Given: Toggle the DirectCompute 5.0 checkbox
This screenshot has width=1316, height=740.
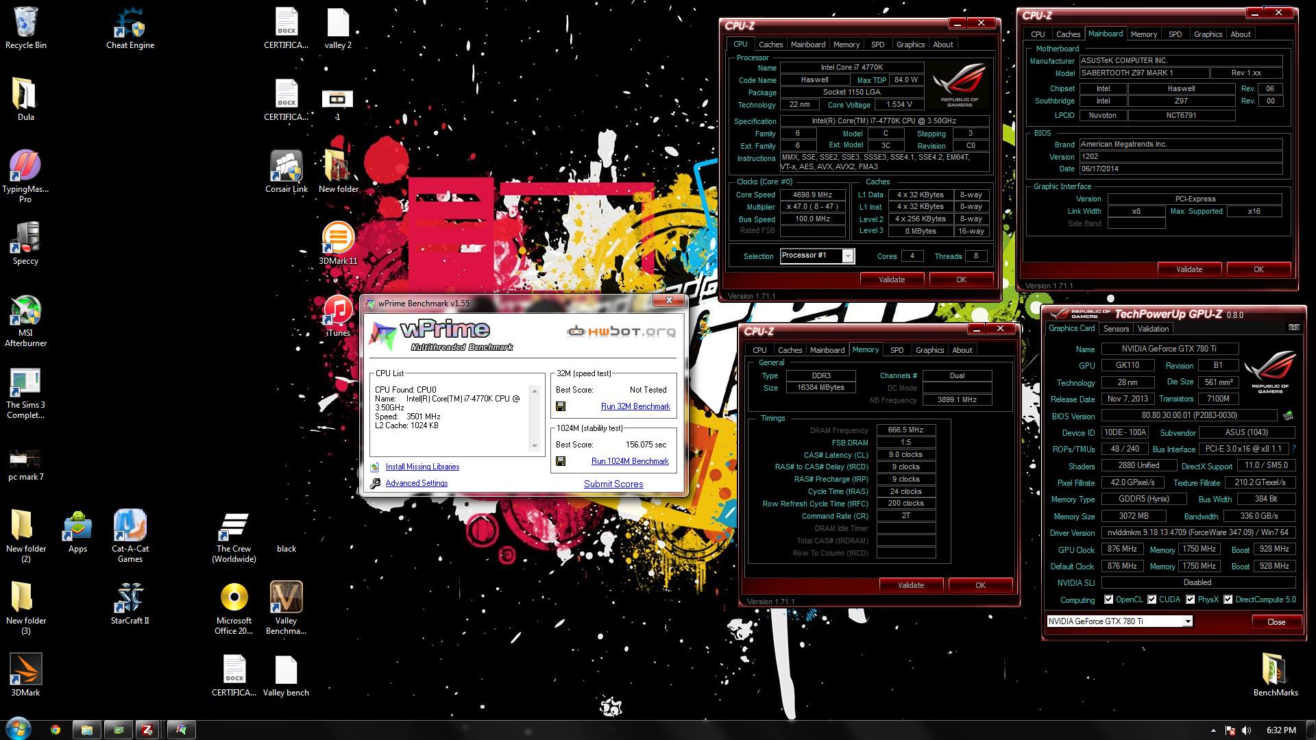Looking at the screenshot, I should [1228, 600].
